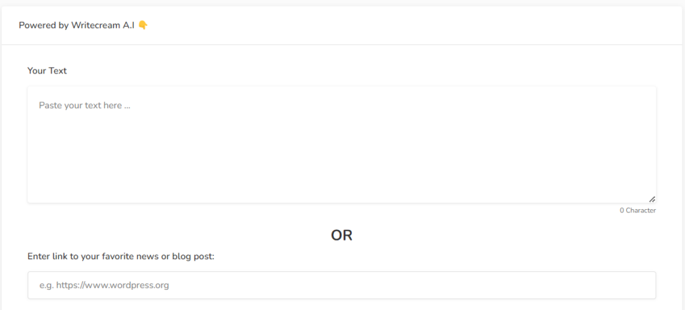Image resolution: width=685 pixels, height=310 pixels.
Task: Focus the "Paste your text here" text area
Action: pyautogui.click(x=341, y=144)
